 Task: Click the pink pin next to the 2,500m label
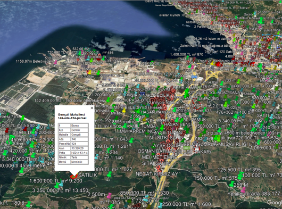109,196
